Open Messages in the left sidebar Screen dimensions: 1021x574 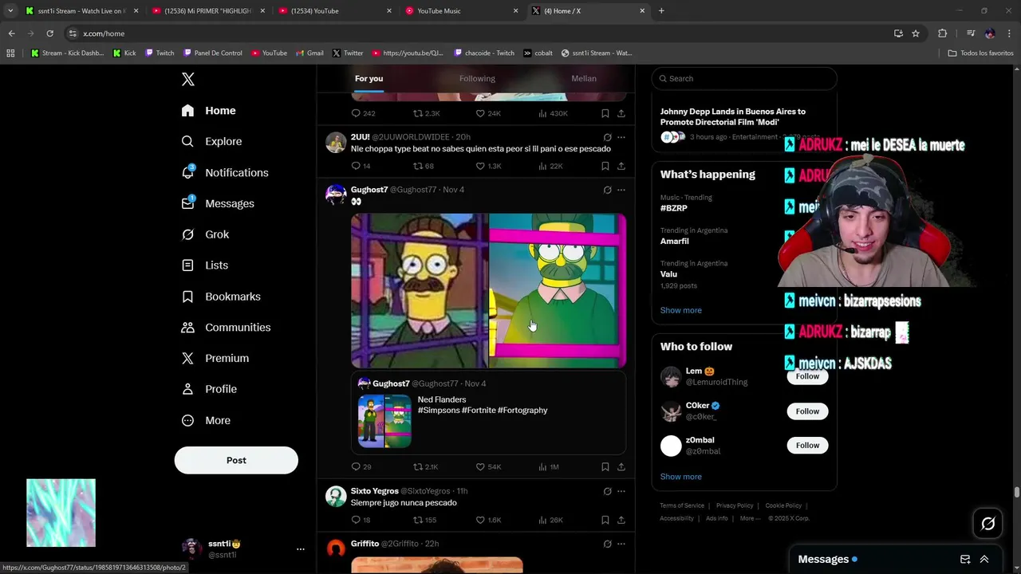[217, 203]
